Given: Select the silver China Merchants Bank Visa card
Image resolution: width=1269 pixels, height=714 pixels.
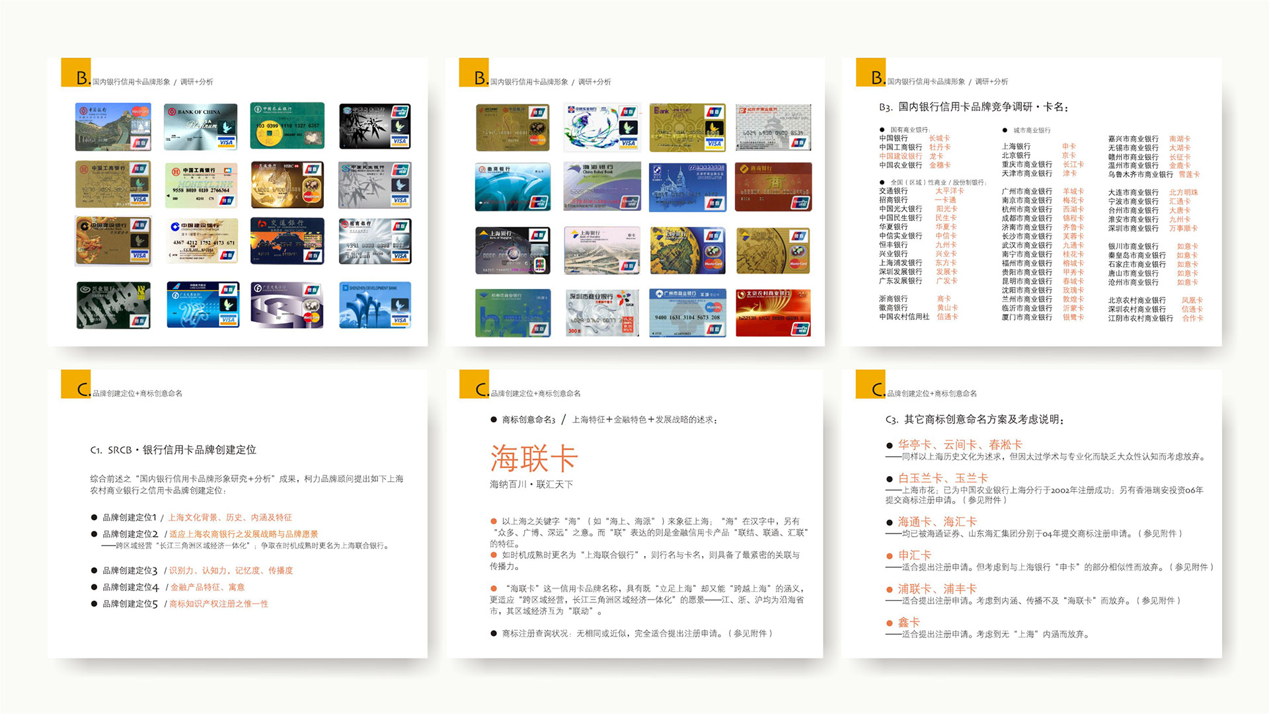Looking at the screenshot, I should point(375,241).
